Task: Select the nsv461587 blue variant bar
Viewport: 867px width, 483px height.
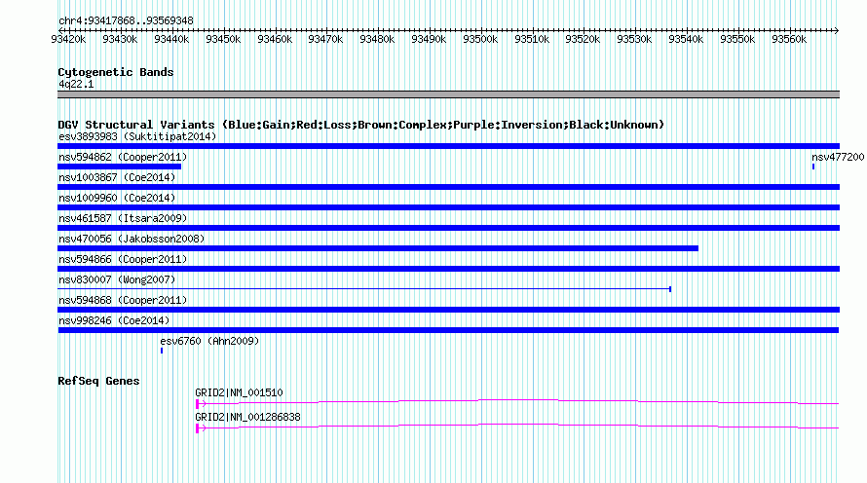Action: pyautogui.click(x=448, y=228)
